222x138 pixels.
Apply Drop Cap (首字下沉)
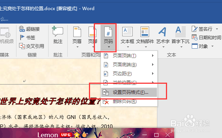click(181, 37)
